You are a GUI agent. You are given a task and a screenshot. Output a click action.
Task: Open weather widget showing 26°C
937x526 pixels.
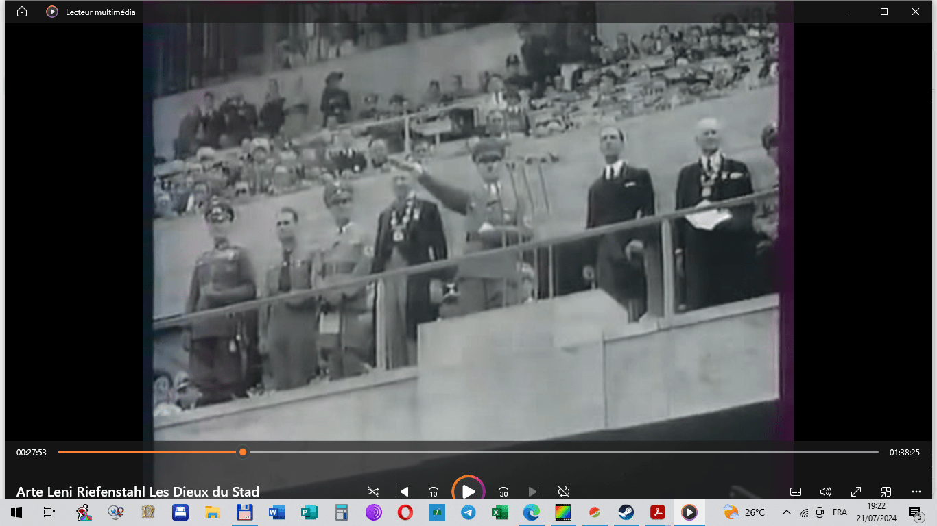744,512
